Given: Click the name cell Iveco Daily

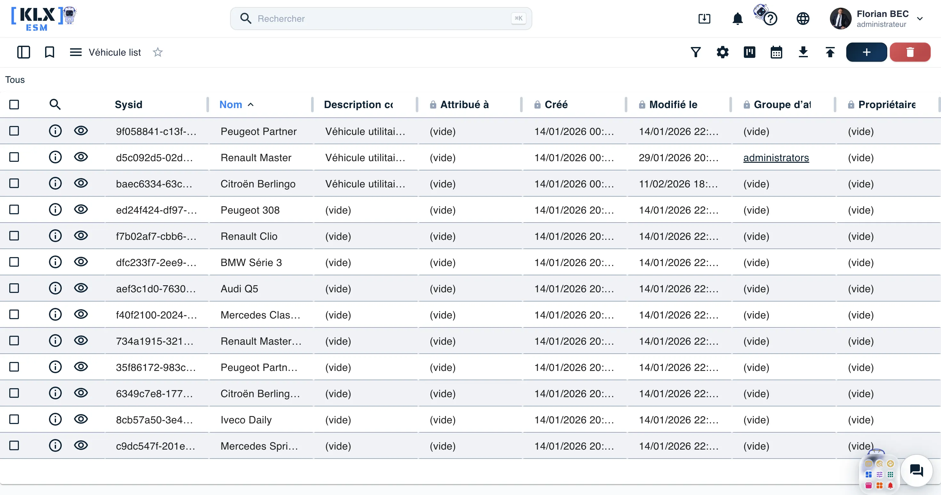Looking at the screenshot, I should tap(246, 420).
